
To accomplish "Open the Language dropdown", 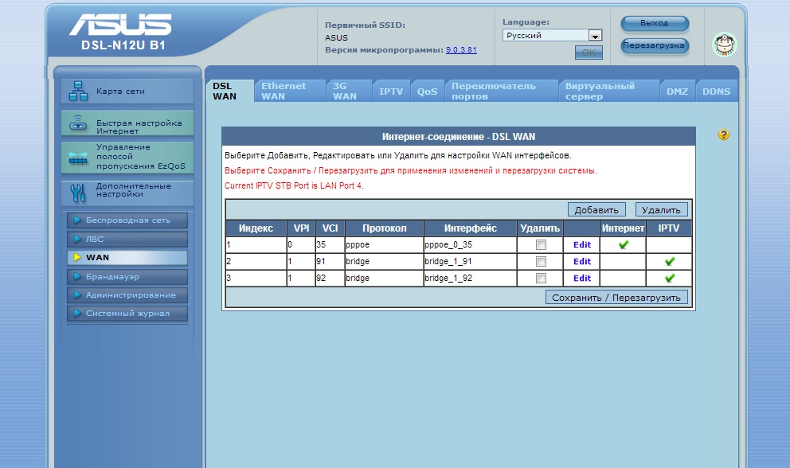I will pyautogui.click(x=594, y=36).
